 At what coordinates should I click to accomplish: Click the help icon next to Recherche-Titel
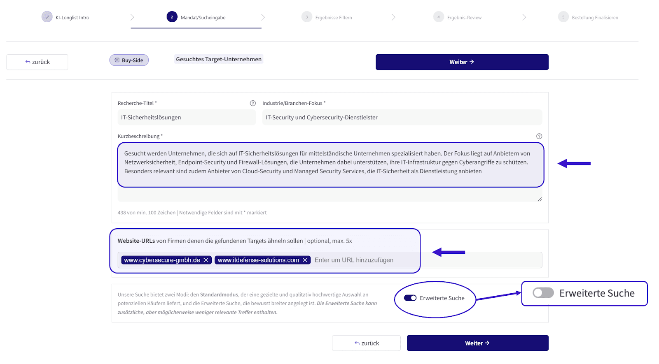pyautogui.click(x=253, y=103)
